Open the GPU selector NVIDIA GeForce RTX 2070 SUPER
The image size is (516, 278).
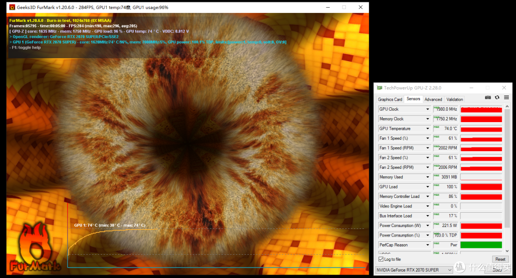[x=414, y=270]
